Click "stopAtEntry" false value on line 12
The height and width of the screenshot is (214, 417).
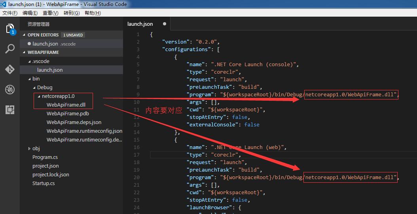click(240, 117)
